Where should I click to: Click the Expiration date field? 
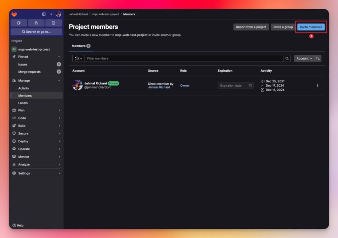click(x=235, y=86)
